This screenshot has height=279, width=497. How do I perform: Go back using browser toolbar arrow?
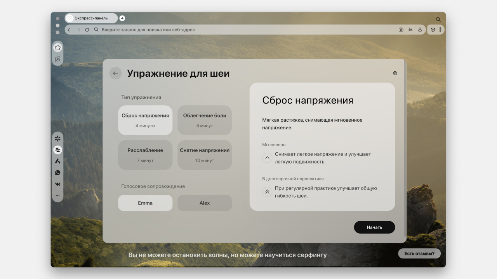(x=69, y=30)
